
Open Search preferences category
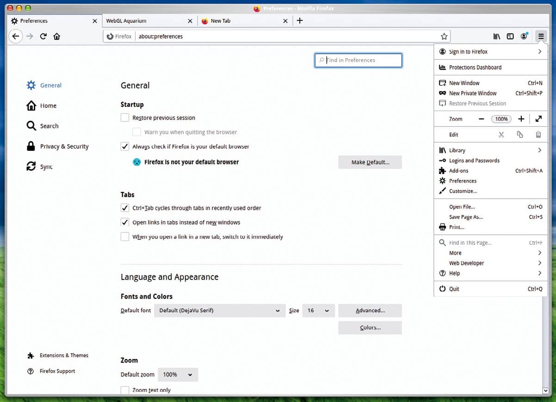(43, 126)
